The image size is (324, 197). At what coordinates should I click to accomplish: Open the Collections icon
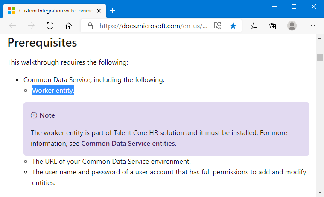pos(272,26)
